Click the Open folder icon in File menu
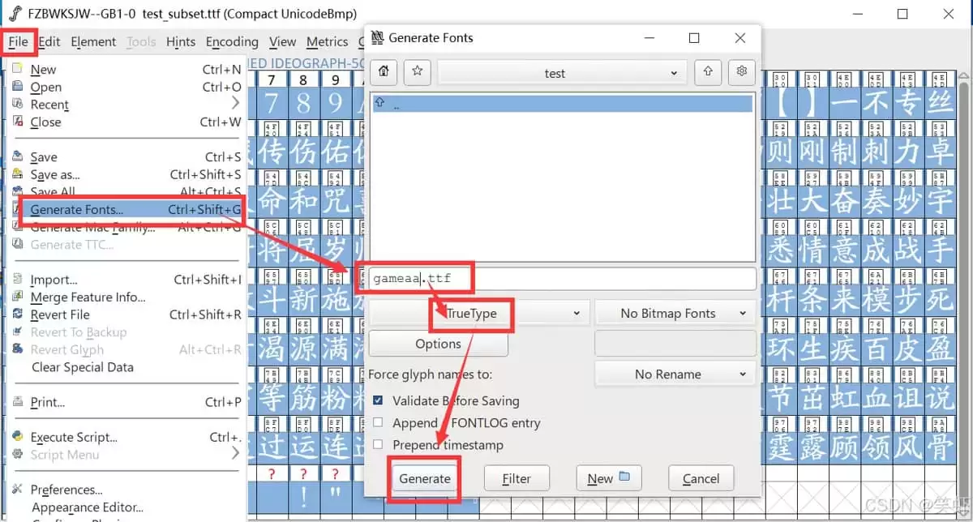973x522 pixels. pos(18,87)
